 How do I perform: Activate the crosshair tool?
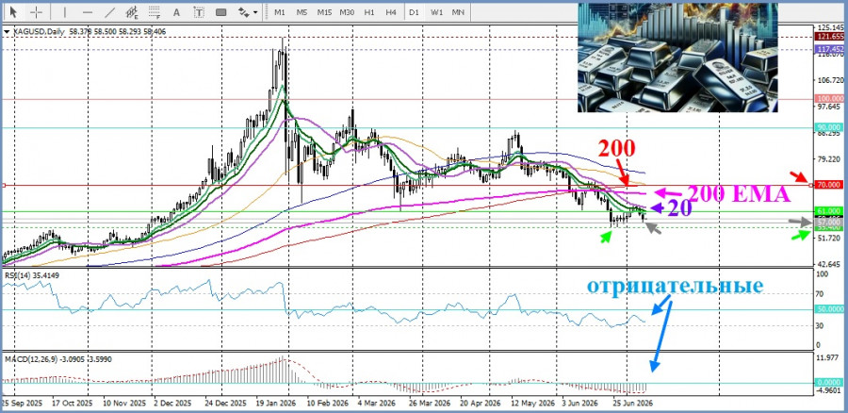[x=36, y=12]
